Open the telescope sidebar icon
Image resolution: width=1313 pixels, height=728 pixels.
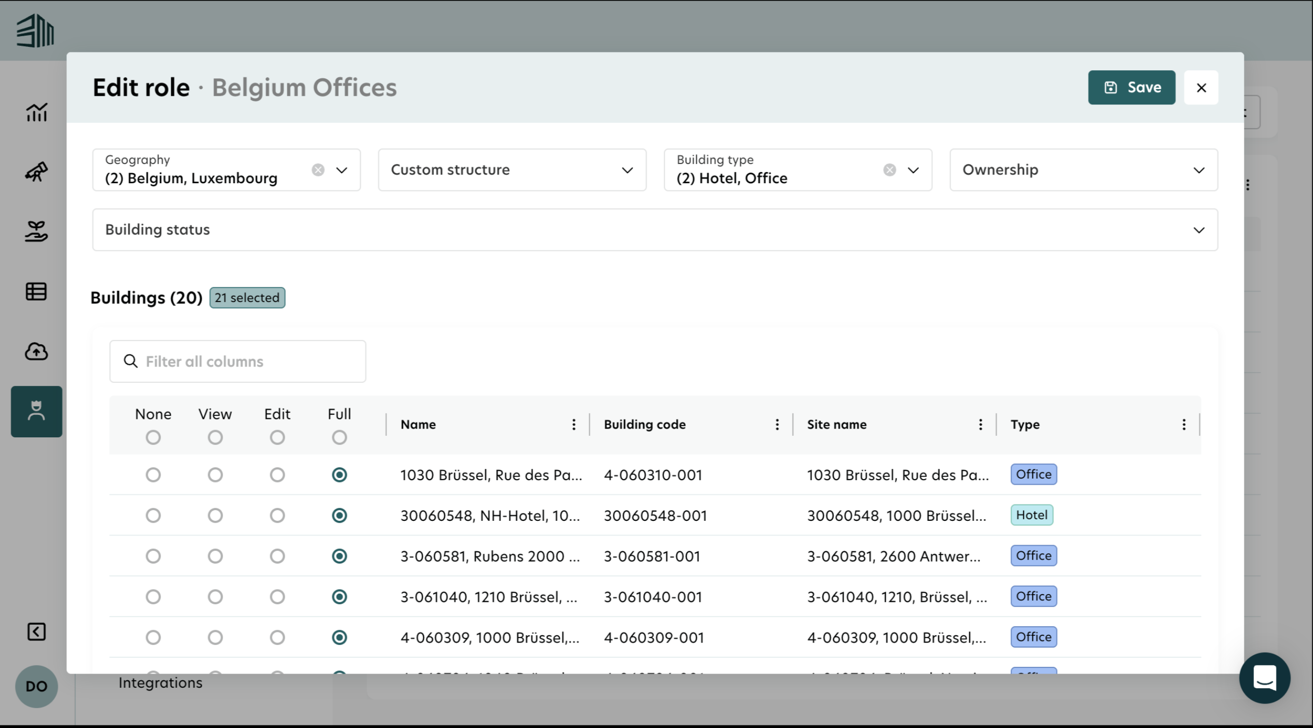[x=36, y=172]
